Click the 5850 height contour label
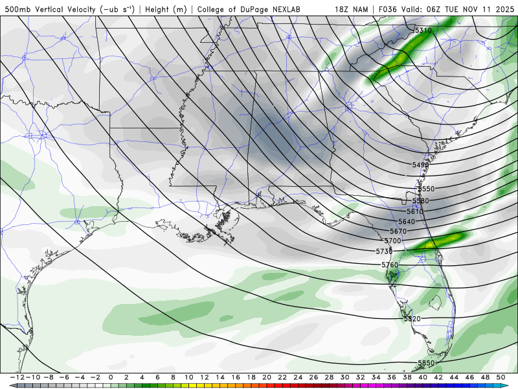The image size is (518, 389). 426,363
